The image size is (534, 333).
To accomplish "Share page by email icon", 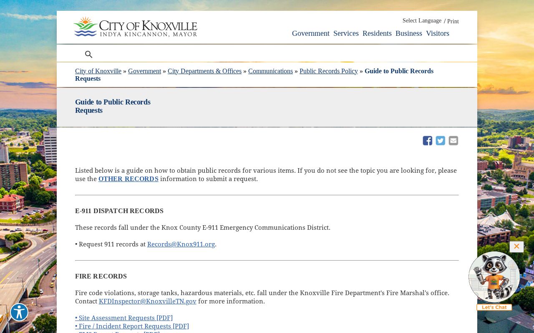I will (453, 141).
